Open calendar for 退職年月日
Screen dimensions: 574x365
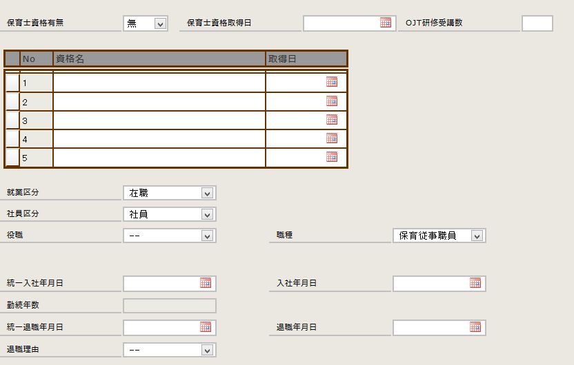coord(475,327)
